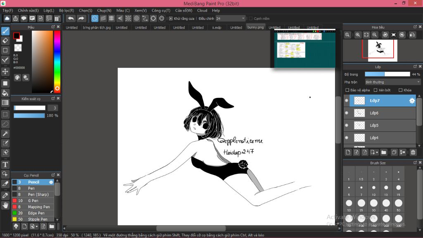This screenshot has height=238, width=423.
Task: Select the Hand pan tool
Action: (x=5, y=205)
